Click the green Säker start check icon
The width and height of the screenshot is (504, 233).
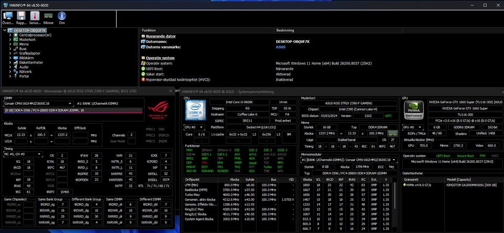[143, 74]
